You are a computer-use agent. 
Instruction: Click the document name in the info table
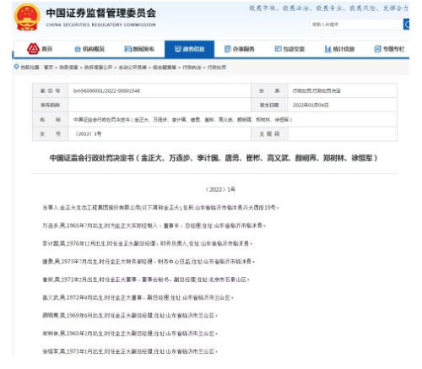click(x=182, y=120)
